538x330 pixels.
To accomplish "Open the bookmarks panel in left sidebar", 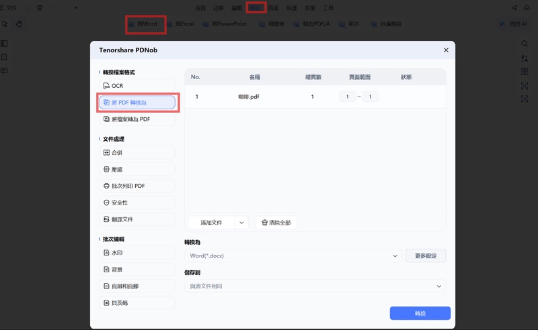I will (x=4, y=57).
